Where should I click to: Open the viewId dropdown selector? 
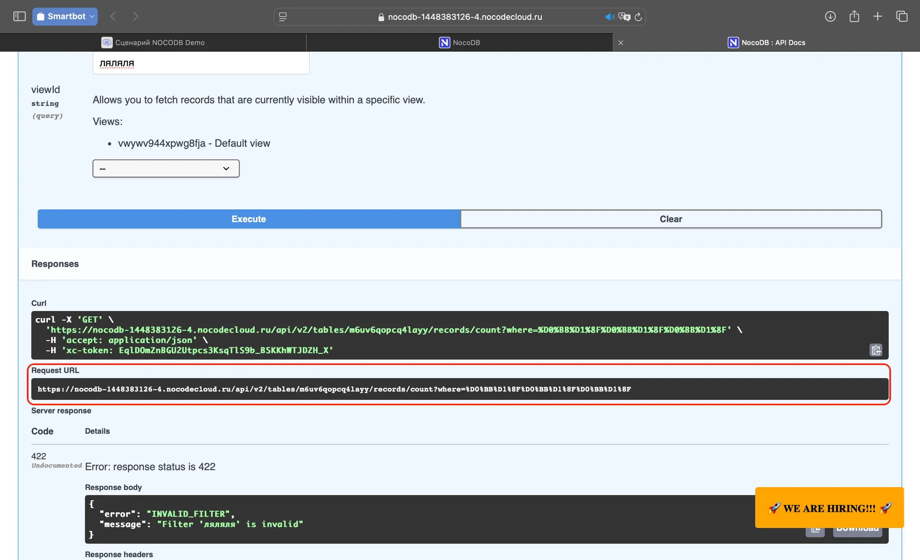(x=166, y=169)
